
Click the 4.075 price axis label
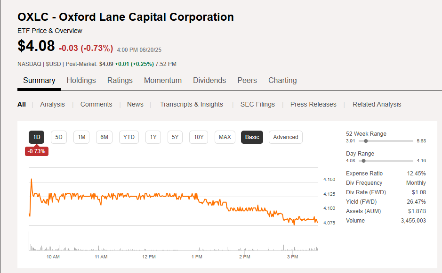point(329,223)
